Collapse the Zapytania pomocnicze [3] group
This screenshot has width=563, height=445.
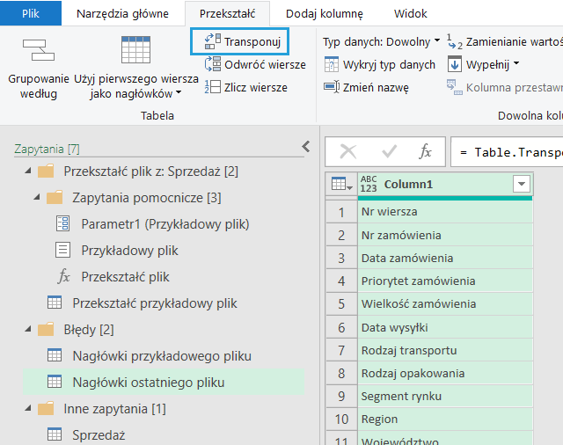(36, 198)
